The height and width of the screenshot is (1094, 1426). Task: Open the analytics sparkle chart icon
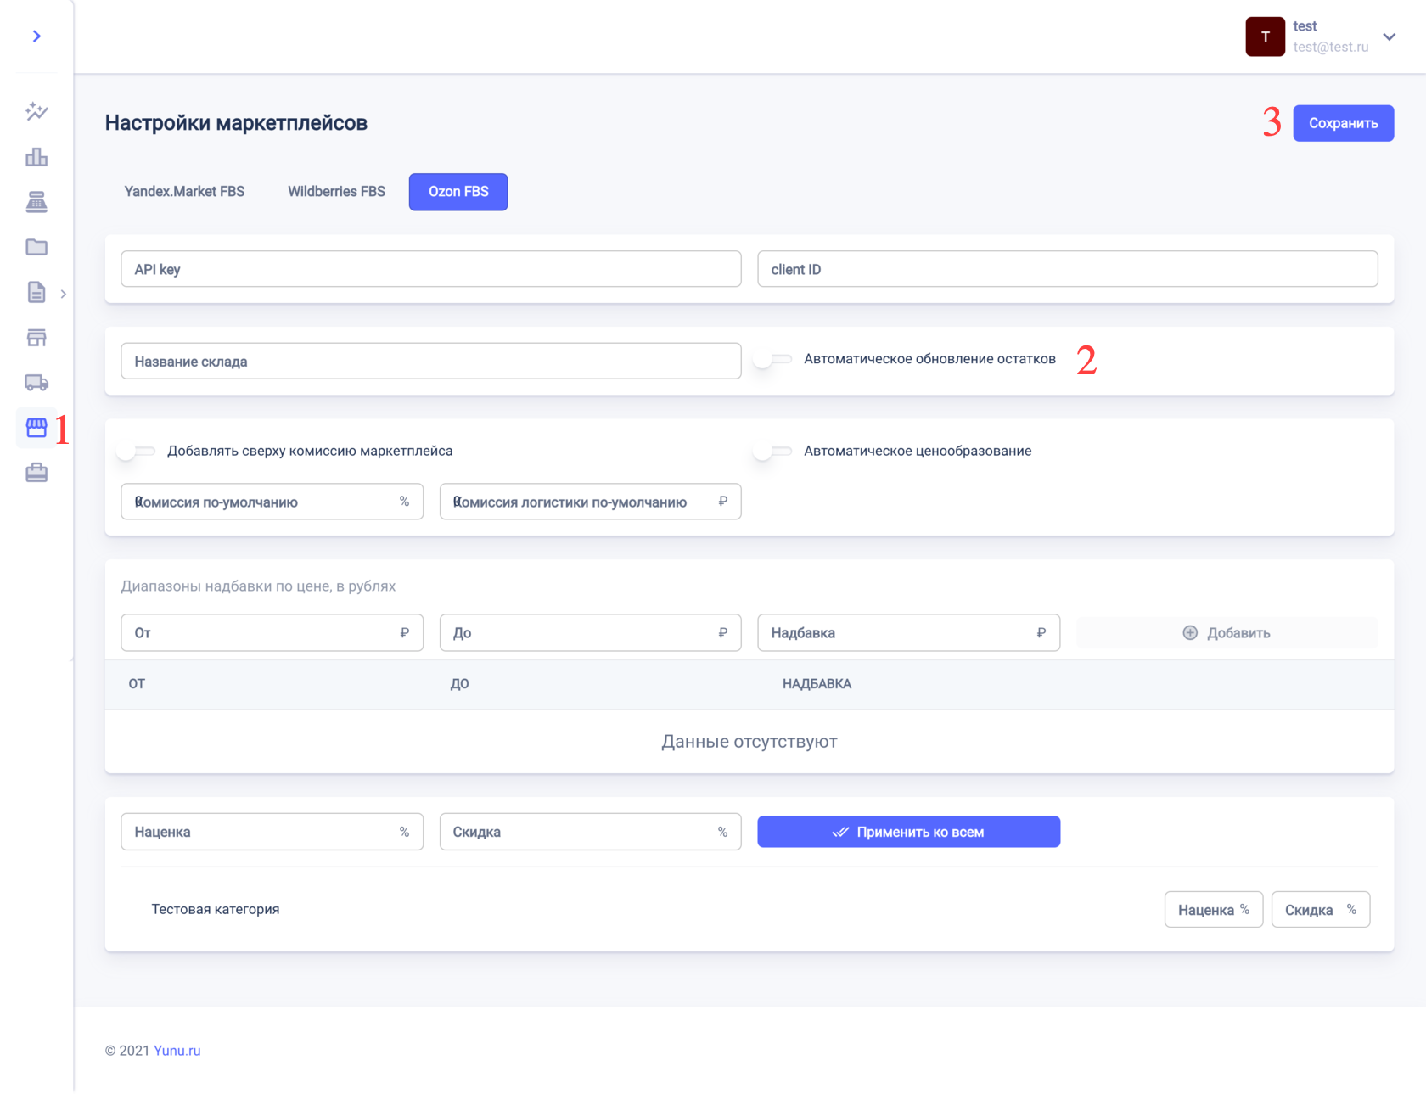tap(36, 111)
